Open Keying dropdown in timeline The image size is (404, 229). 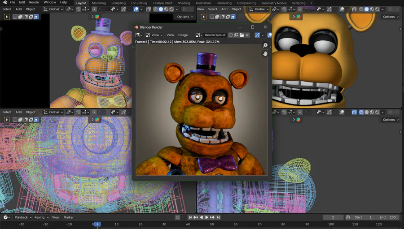click(x=41, y=217)
